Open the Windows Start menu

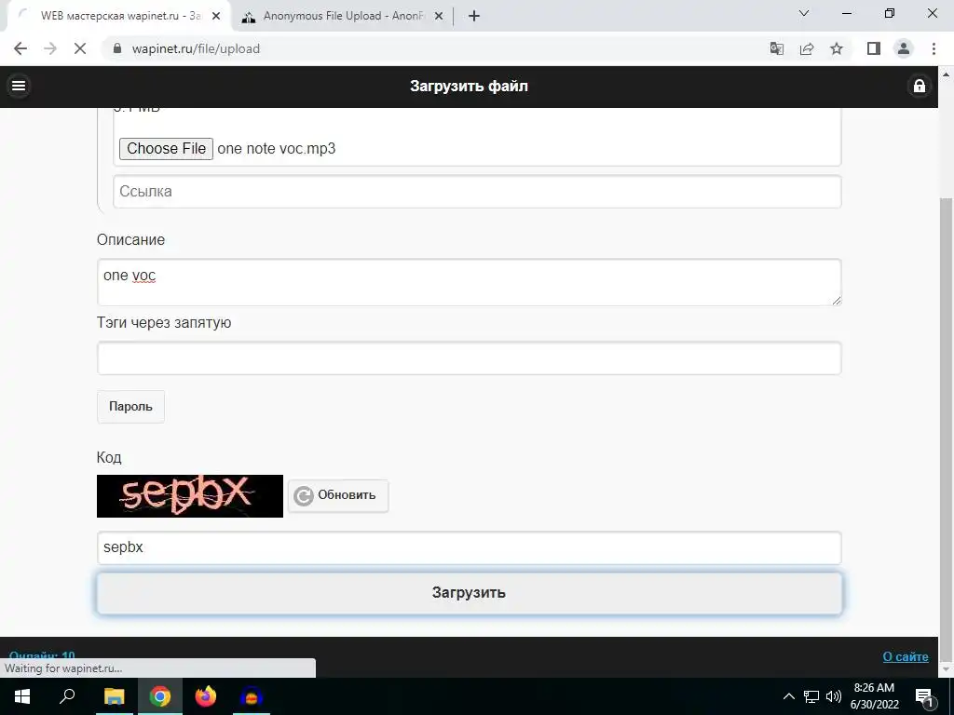(22, 696)
